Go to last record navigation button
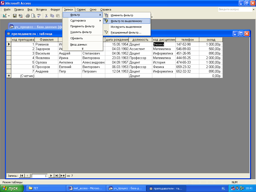This screenshot has width=256, height=192. [57, 176]
